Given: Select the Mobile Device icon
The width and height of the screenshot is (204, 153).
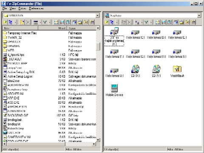Looking at the screenshot, I should 114,90.
